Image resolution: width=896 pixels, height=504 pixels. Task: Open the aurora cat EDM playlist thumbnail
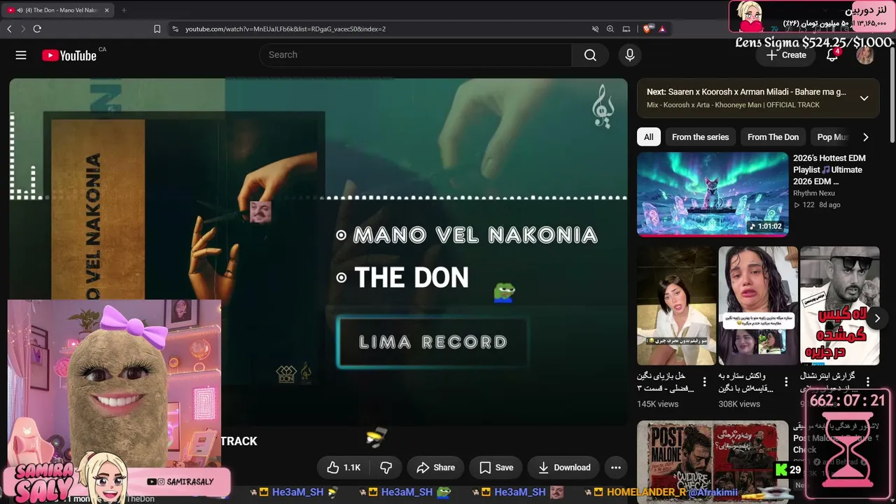click(713, 195)
